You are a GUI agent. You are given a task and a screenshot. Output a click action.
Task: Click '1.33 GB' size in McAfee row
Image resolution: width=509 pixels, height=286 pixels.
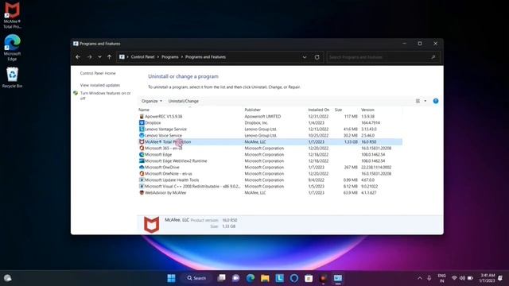pos(351,141)
